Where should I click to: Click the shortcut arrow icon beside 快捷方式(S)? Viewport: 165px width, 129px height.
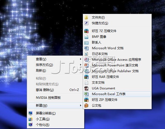[86, 23]
